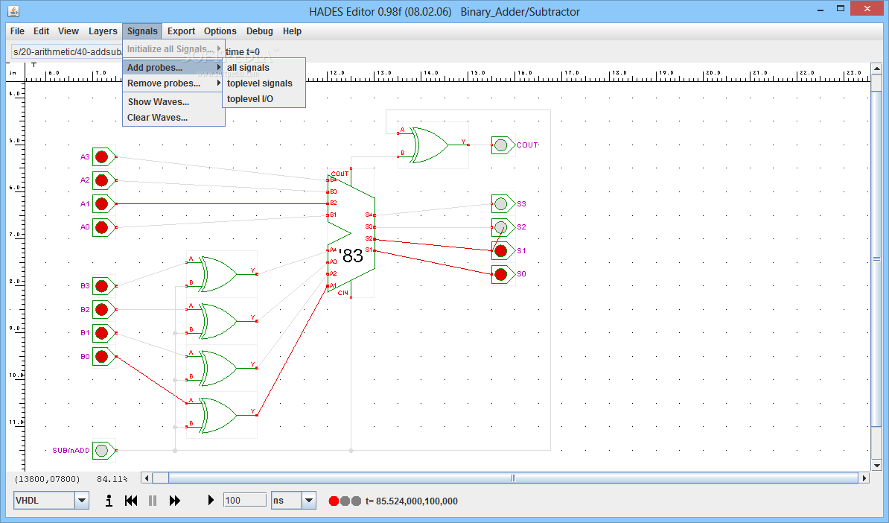Click the zoom percentage 84.11%
The width and height of the screenshot is (889, 523).
(112, 479)
